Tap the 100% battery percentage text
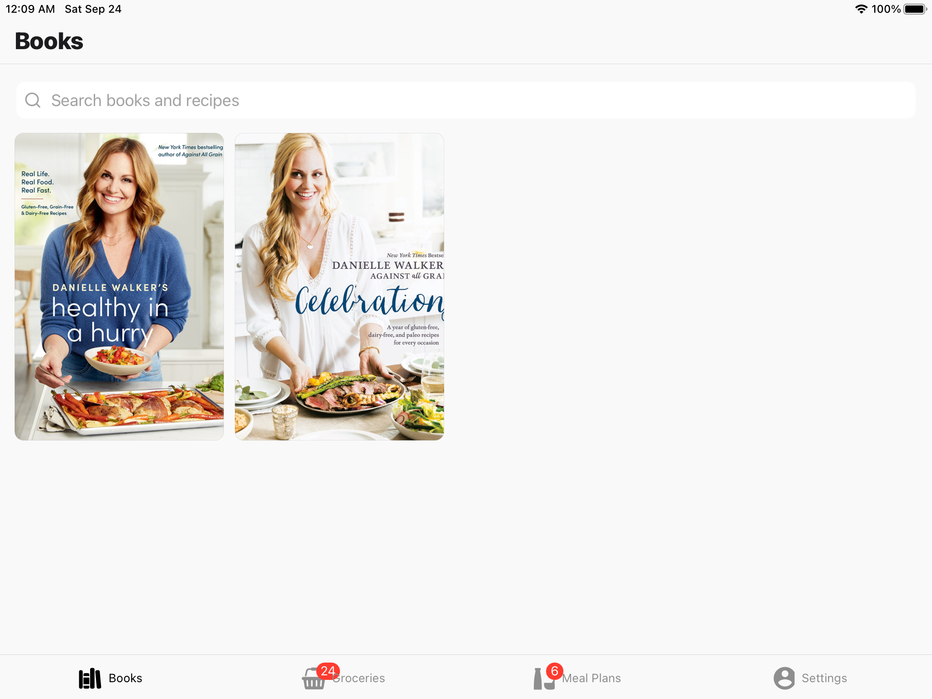 pyautogui.click(x=886, y=9)
